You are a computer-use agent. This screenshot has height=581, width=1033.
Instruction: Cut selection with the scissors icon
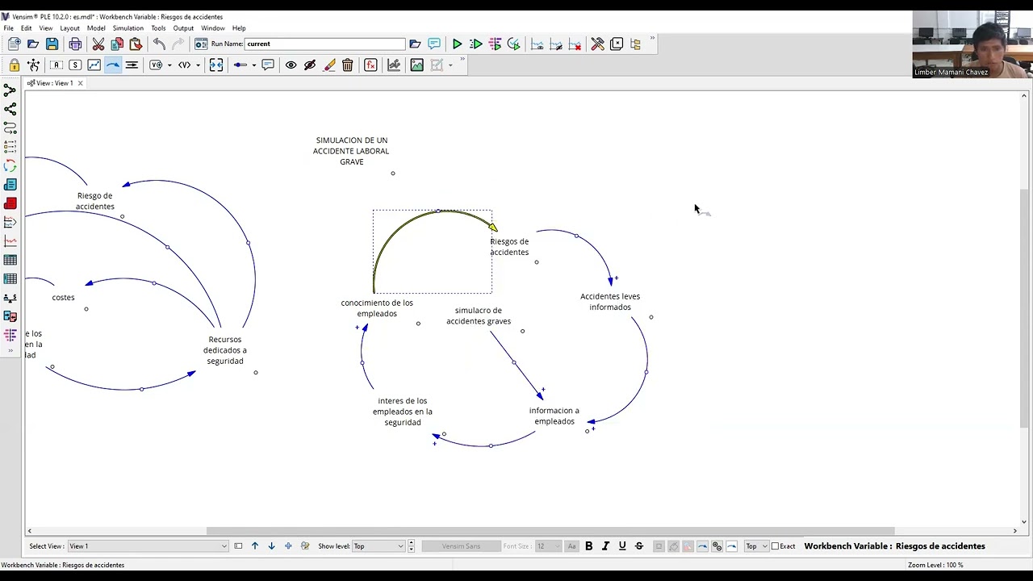click(x=98, y=44)
